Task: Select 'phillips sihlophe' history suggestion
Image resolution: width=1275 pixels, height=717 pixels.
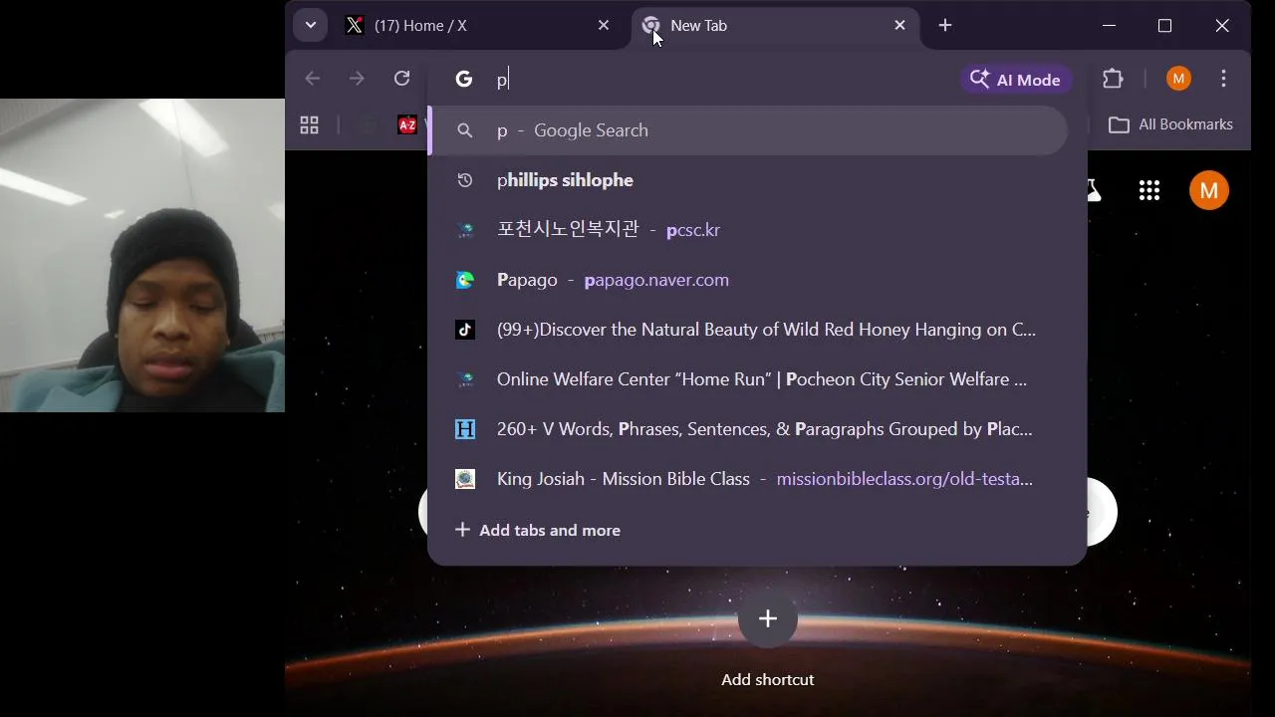Action: coord(749,180)
